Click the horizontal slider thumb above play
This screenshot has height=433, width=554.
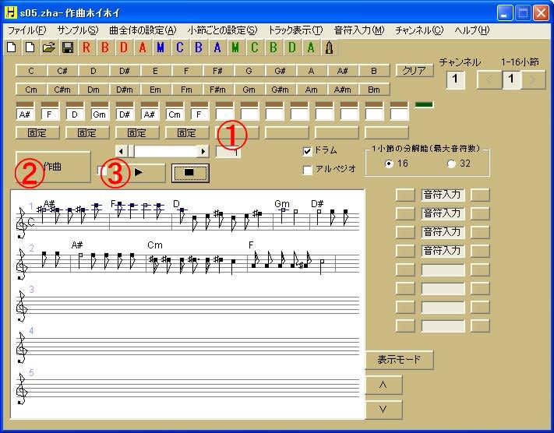click(x=131, y=151)
